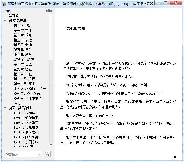Open Part 1 被抛弃了
The image size is (184, 162).
(x=26, y=113)
